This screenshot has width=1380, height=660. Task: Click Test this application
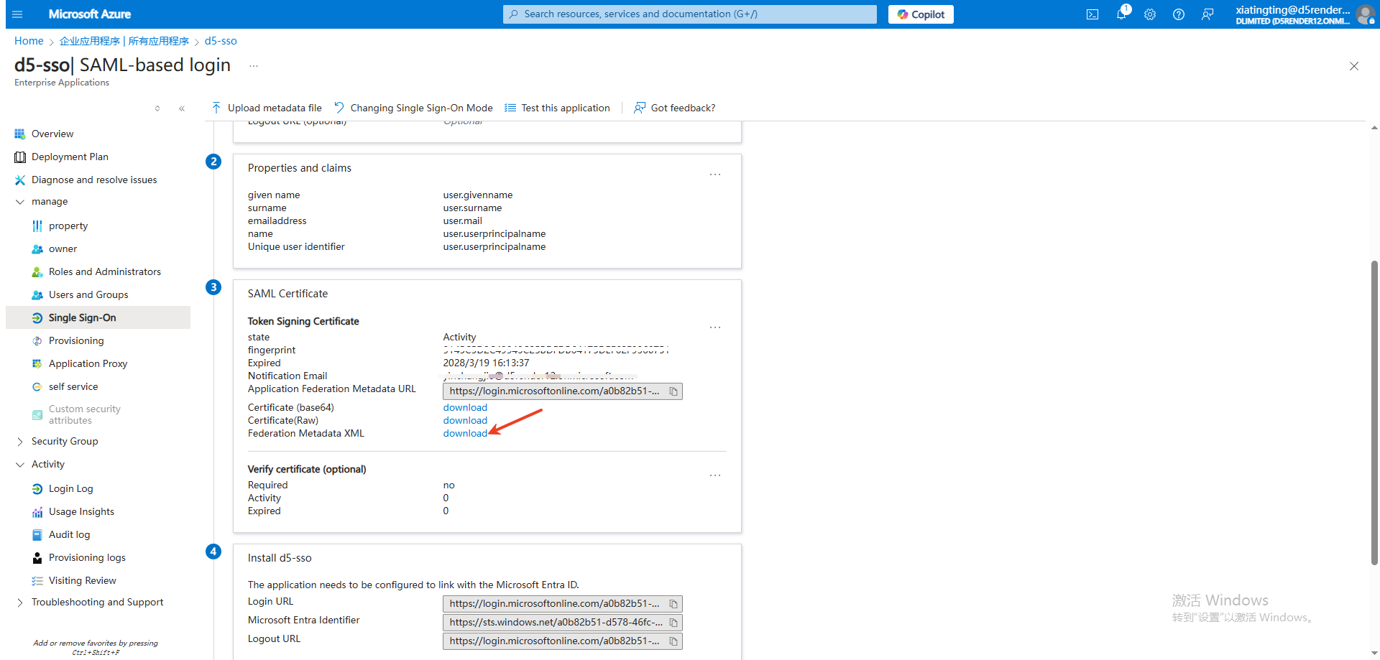(558, 108)
